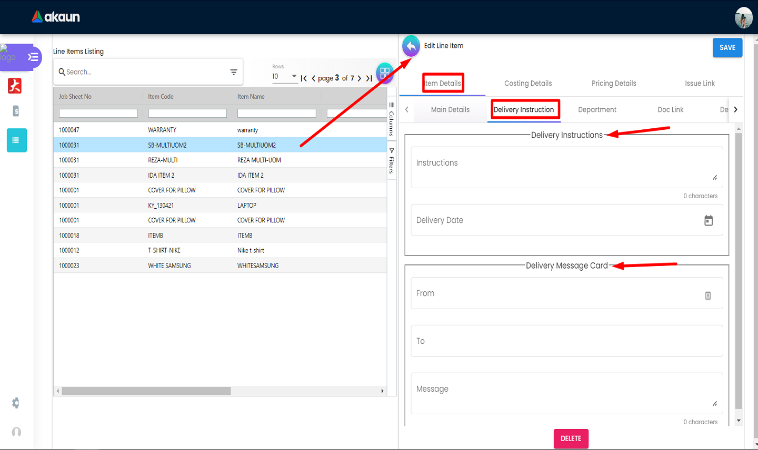Click the contact icon in From field
This screenshot has height=450, width=758.
(707, 296)
